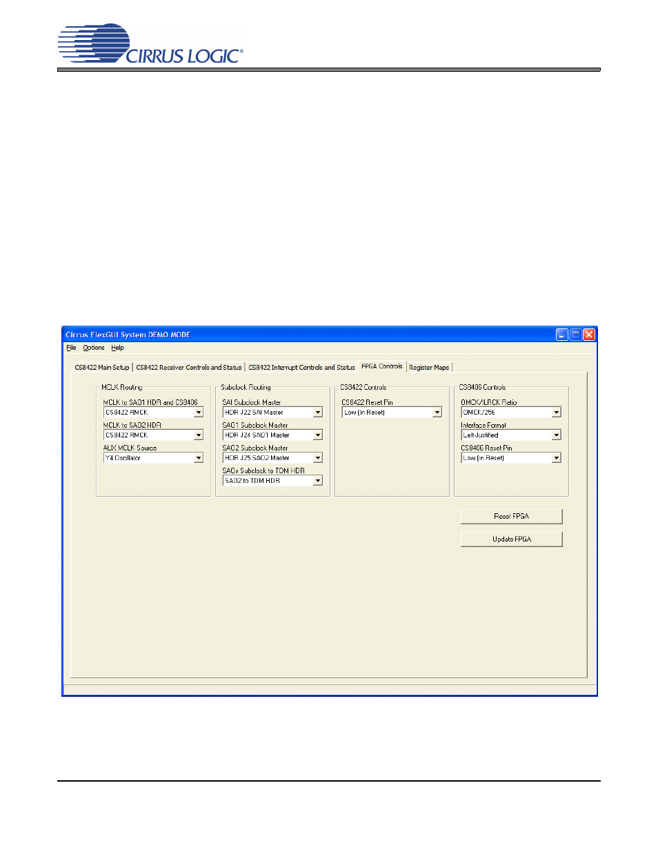Click the CS8422 Controls group label
The image size is (658, 852).
point(363,387)
